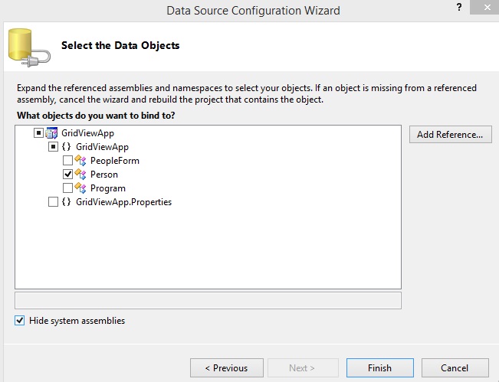Click the Program class icon
Screen dimensions: 499x382
pos(80,188)
